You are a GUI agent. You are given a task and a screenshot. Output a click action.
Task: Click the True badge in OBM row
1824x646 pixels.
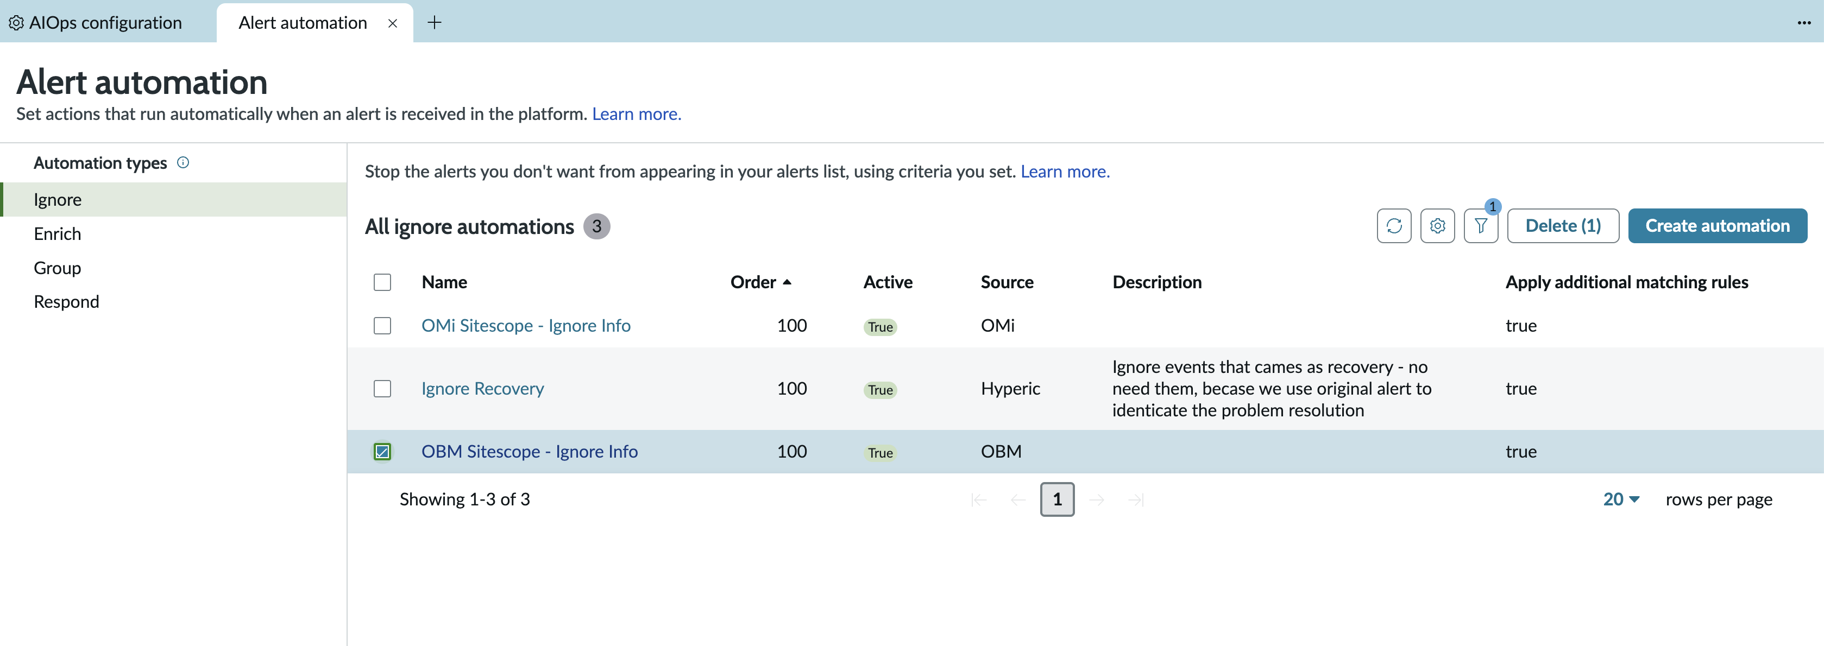880,453
